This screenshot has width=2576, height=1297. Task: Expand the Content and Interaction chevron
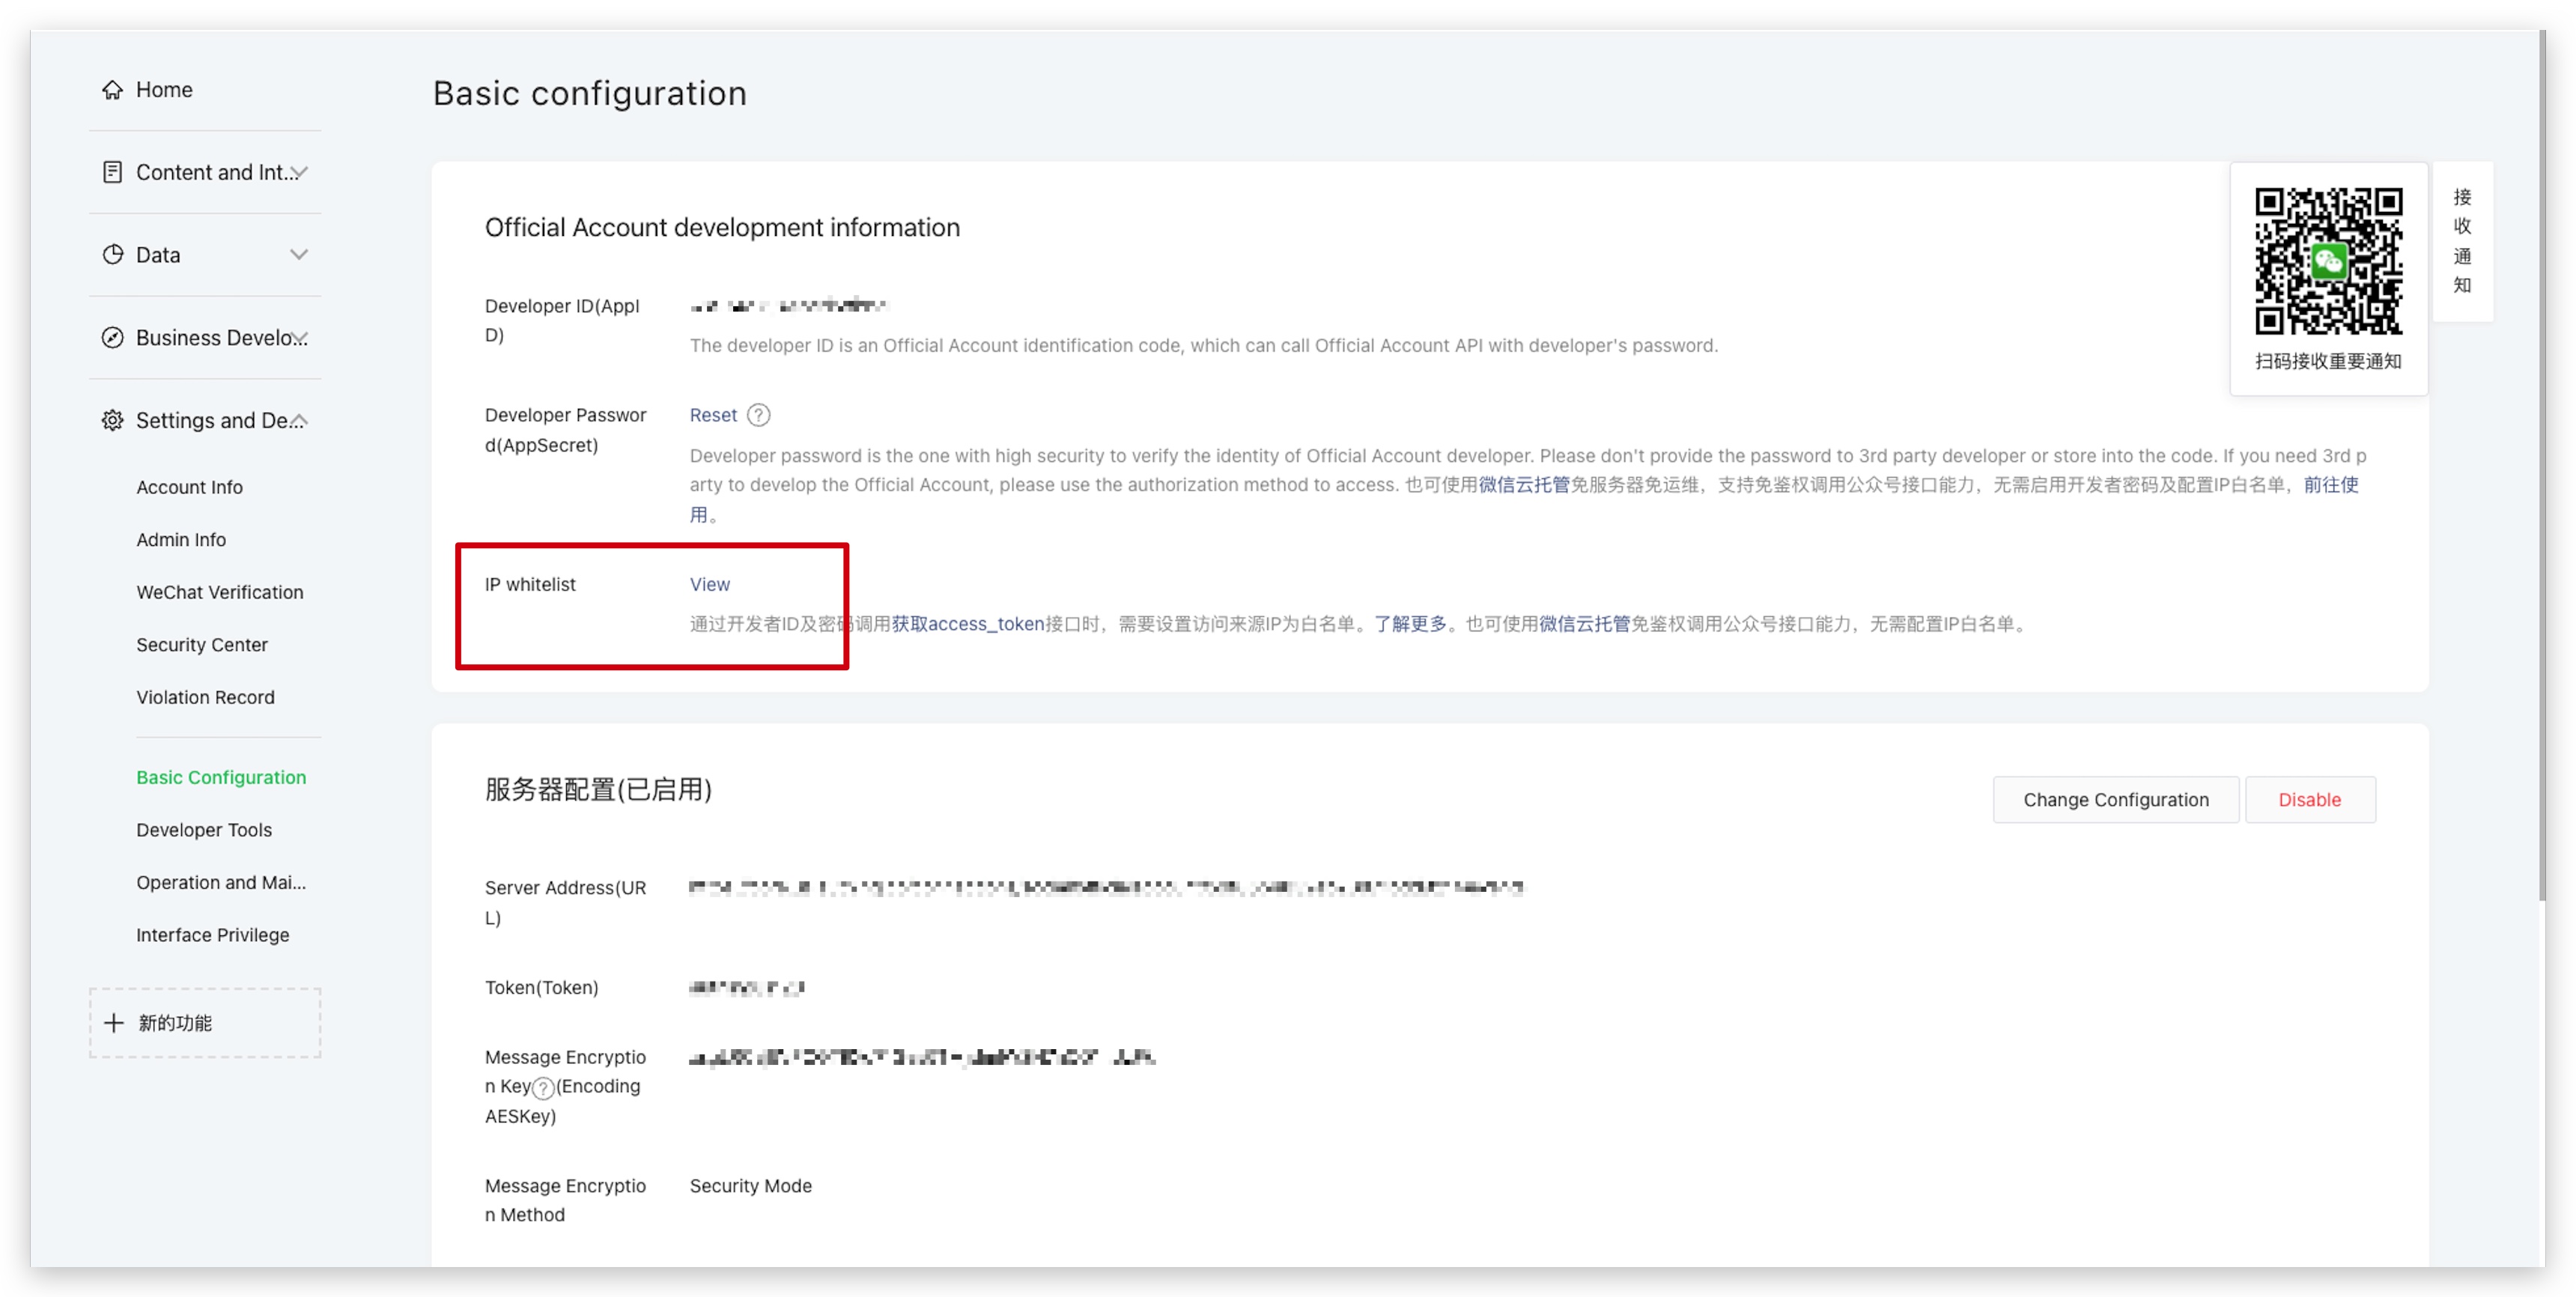[299, 172]
